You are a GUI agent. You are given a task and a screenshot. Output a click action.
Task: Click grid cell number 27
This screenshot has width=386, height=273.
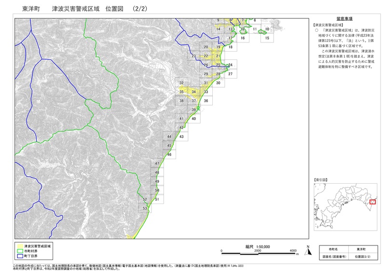click(x=230, y=74)
